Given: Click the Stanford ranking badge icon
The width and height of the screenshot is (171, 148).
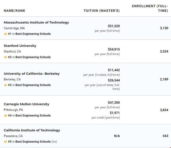Looking at the screenshot, I should point(5,57).
